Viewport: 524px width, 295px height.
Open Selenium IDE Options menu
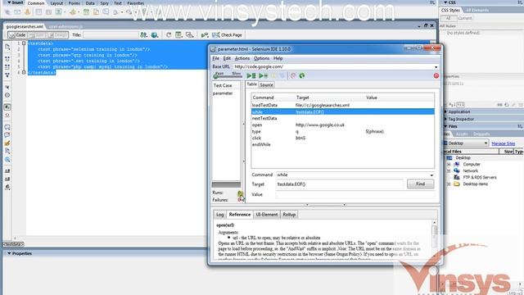pos(261,58)
